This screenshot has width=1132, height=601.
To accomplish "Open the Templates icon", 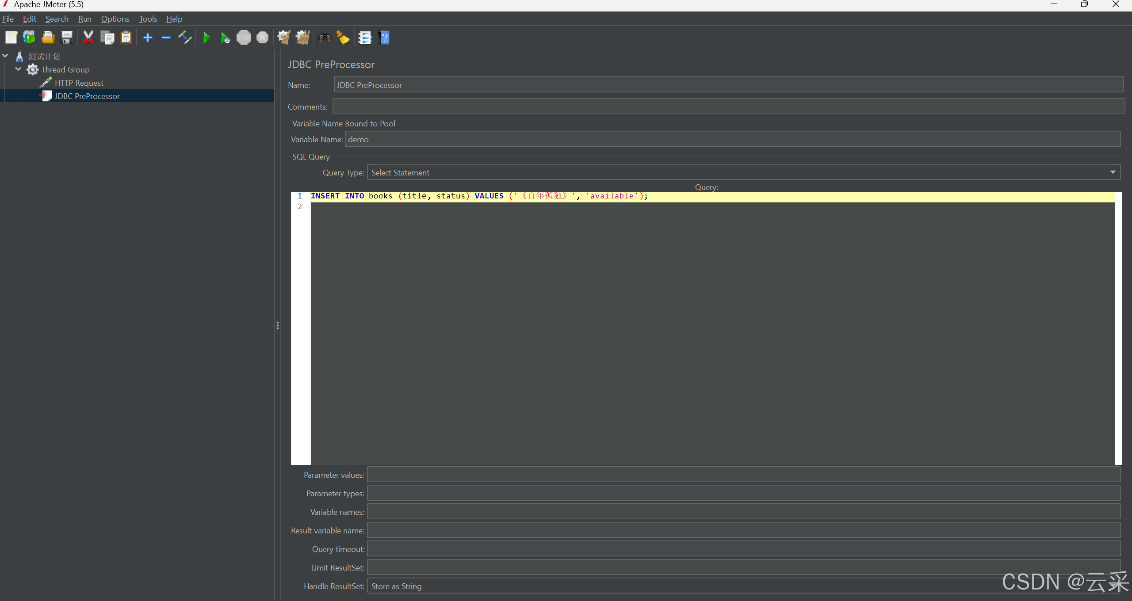I will click(29, 38).
